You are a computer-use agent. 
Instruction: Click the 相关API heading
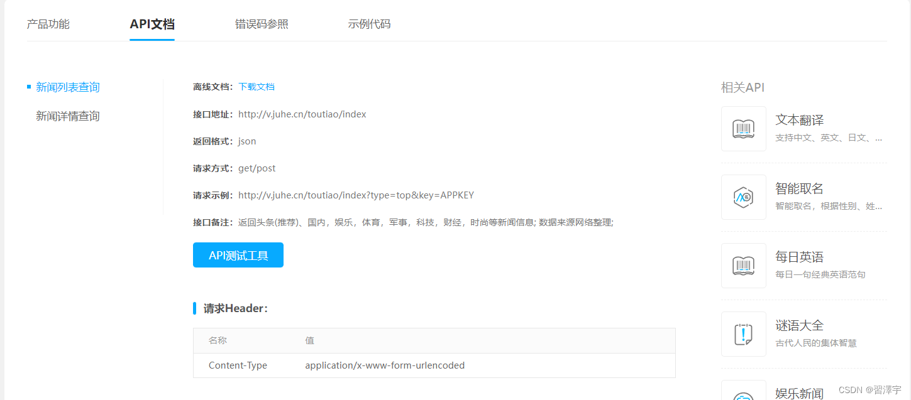[743, 87]
